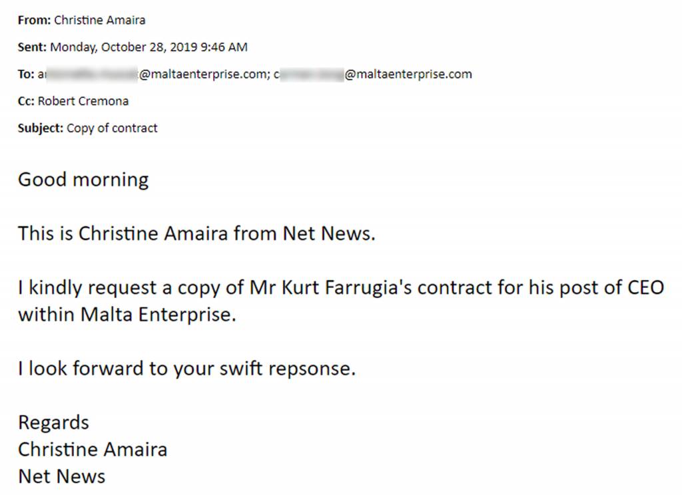The image size is (682, 499).
Task: Click the Subject: field label
Action: click(x=41, y=128)
